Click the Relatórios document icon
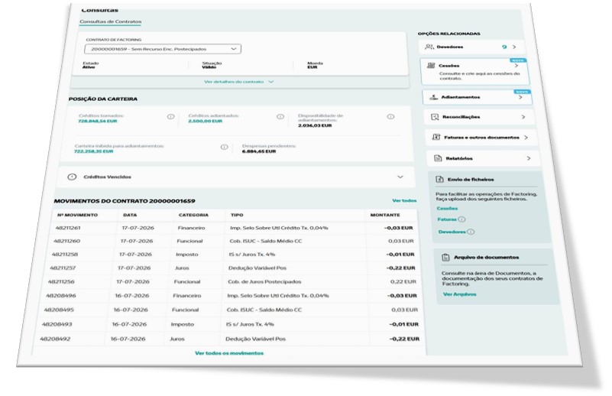612x396 pixels. (x=438, y=158)
